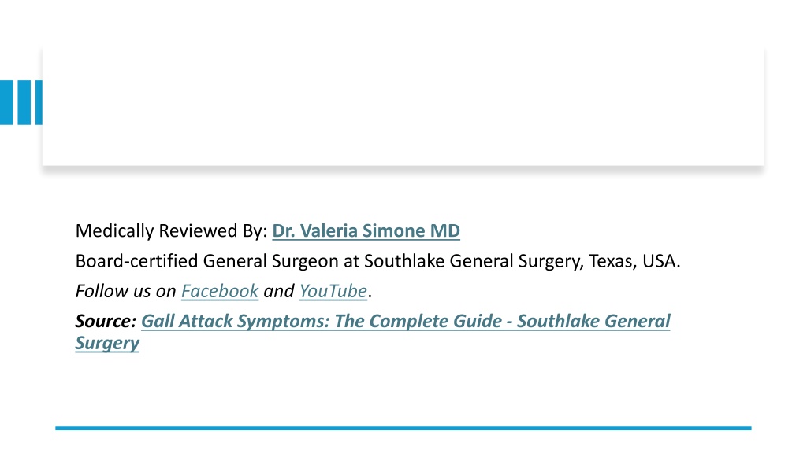Click the Medically Reviewed By: text

171,230
